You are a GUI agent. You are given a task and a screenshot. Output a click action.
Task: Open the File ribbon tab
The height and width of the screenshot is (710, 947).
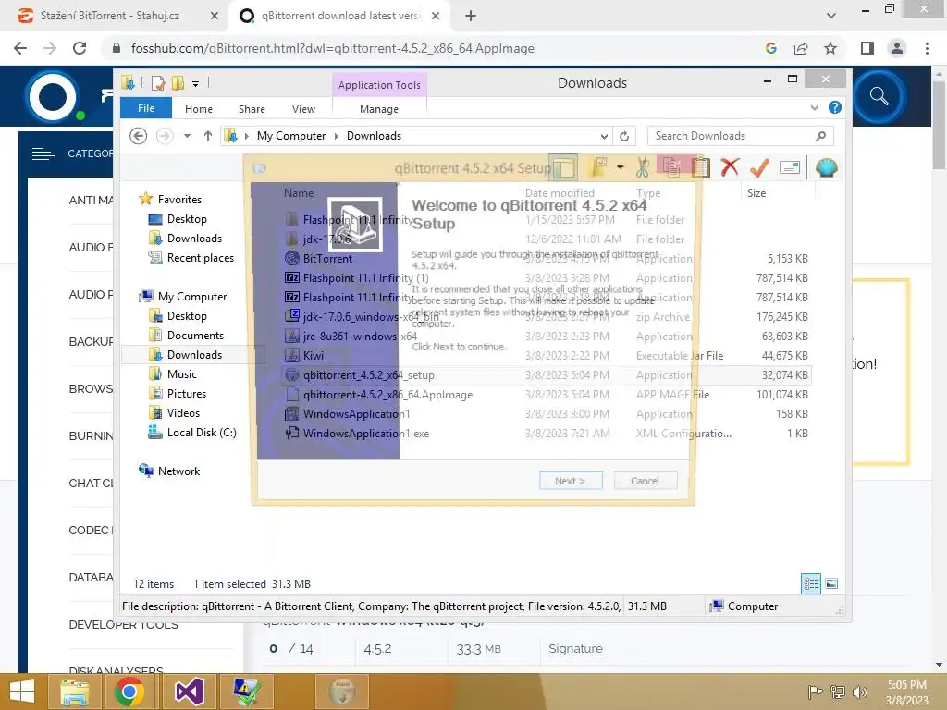[x=146, y=108]
